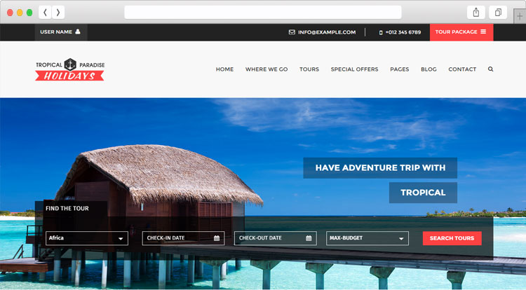This screenshot has height=290, width=526.
Task: Click the CHECK-OUT DATE field
Action: click(x=276, y=238)
